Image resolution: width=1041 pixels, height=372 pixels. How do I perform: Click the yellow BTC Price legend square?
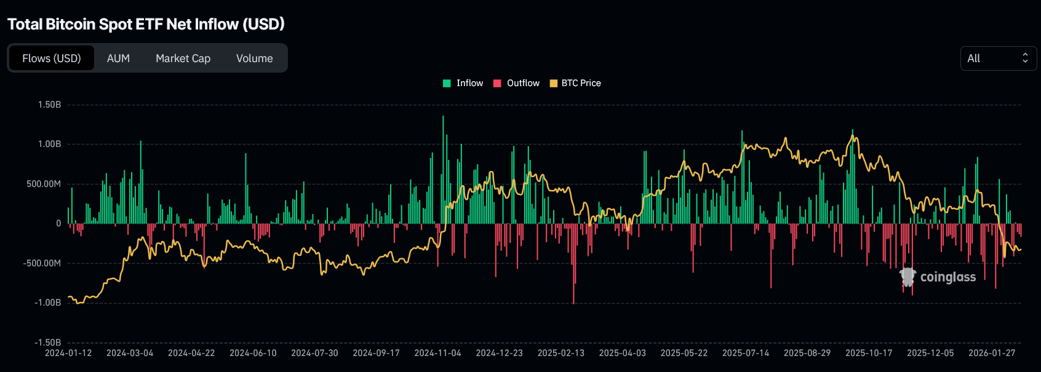(x=553, y=84)
